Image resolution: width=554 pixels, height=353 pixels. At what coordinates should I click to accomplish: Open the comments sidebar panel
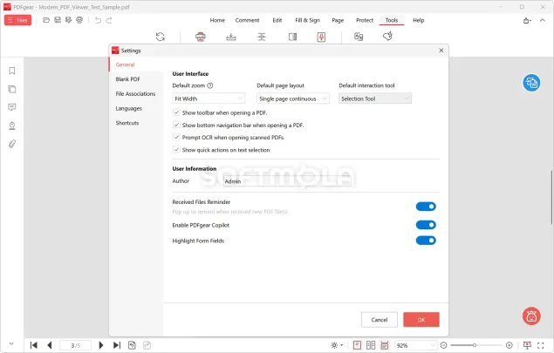coord(12,107)
